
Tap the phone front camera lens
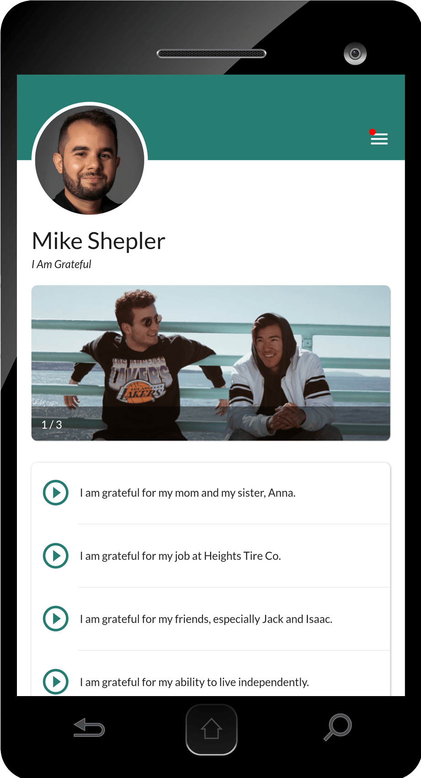click(x=355, y=54)
